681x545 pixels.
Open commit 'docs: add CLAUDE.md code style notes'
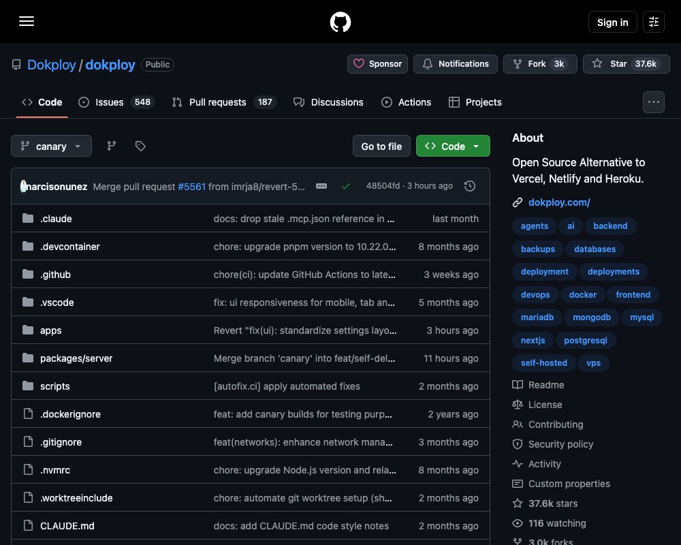301,525
